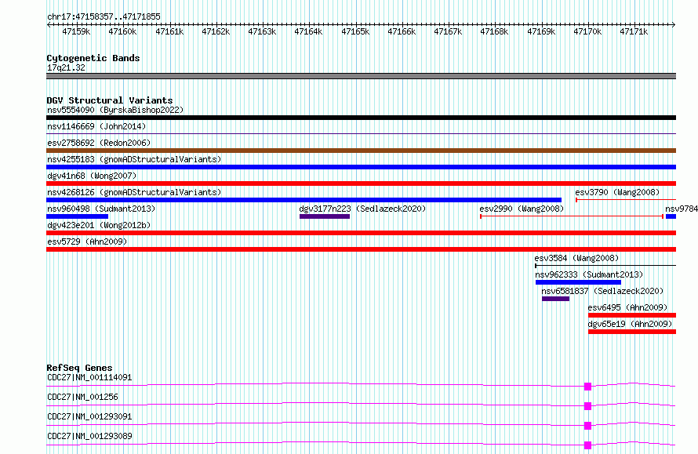Select the purple dgv3177n223 Sedlazeck2020 block
The height and width of the screenshot is (454, 698).
tap(325, 216)
